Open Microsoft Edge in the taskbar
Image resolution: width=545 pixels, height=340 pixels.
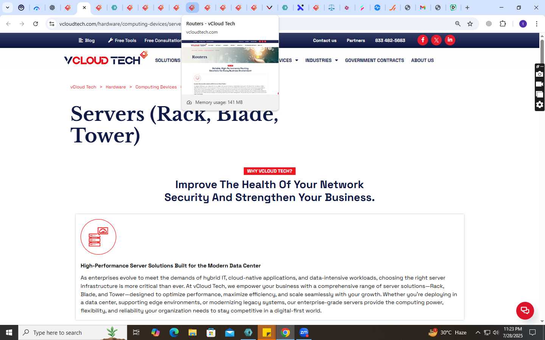[174, 332]
